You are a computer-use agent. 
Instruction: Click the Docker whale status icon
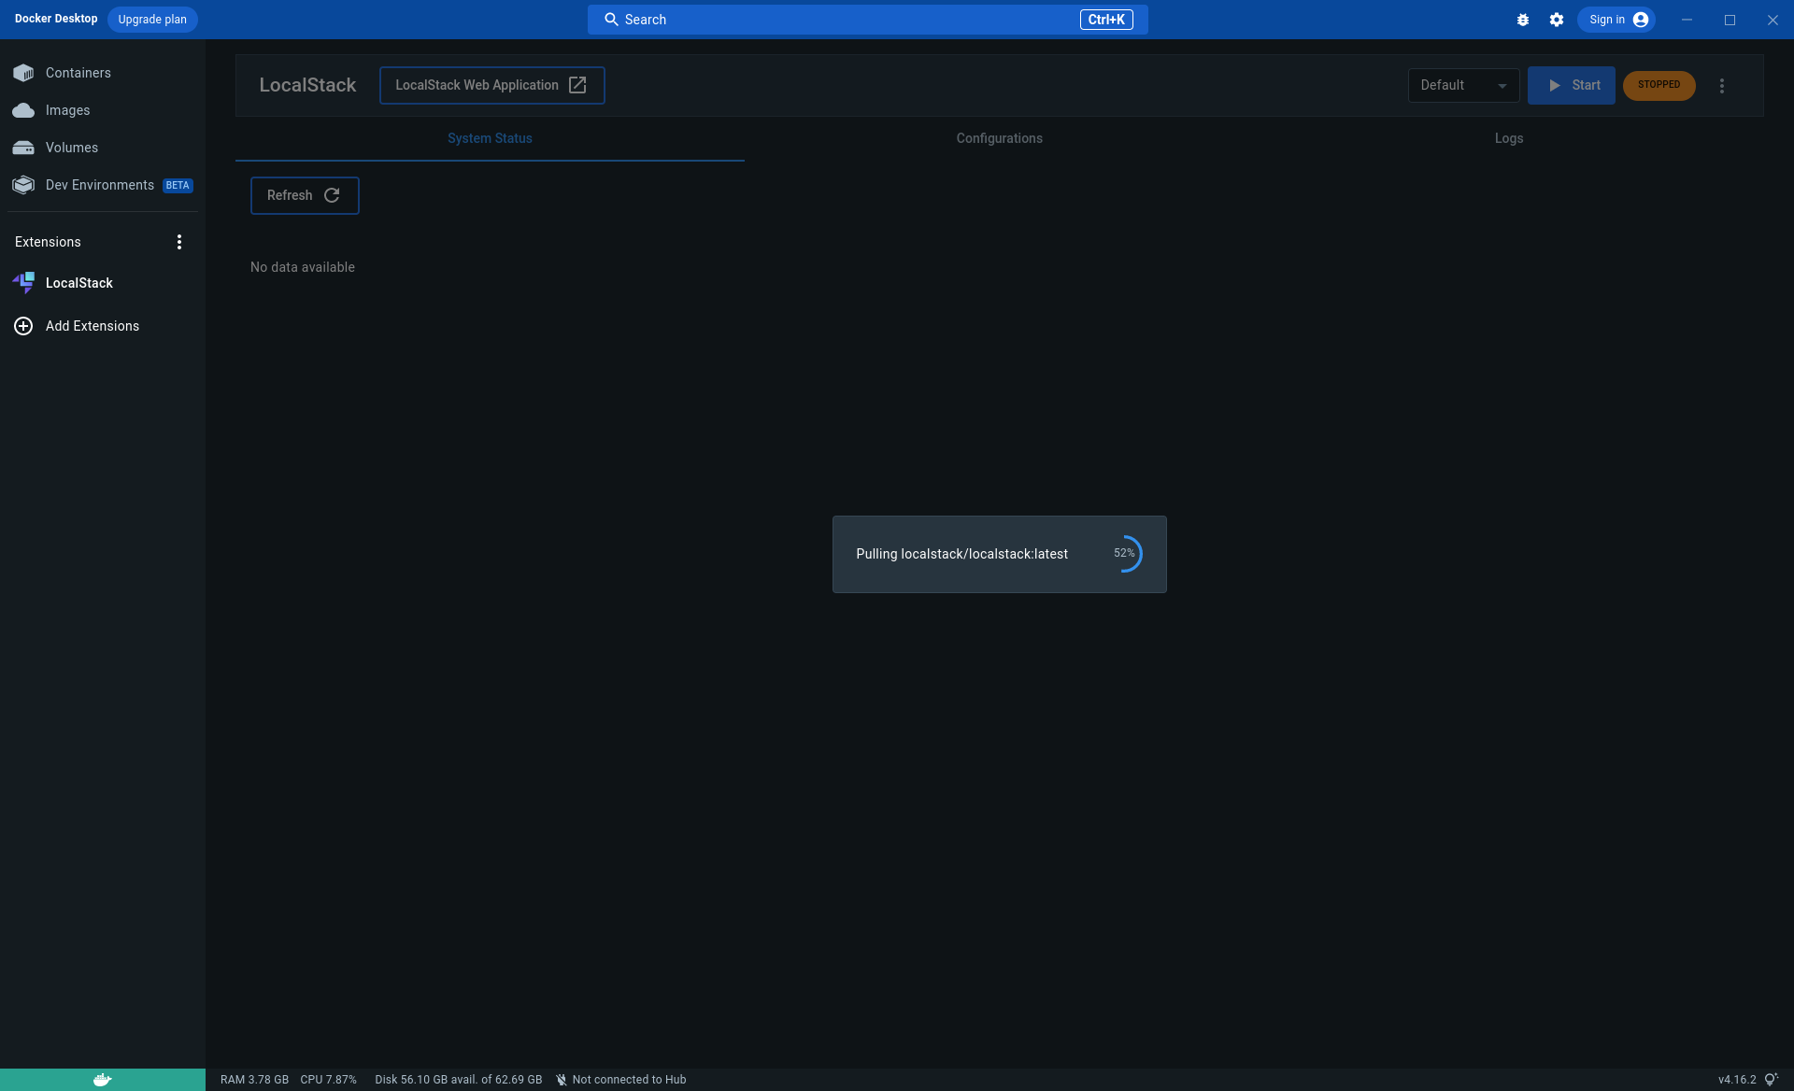coord(103,1080)
